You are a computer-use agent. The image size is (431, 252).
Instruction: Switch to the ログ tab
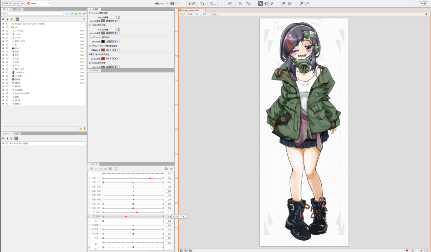click(16, 134)
